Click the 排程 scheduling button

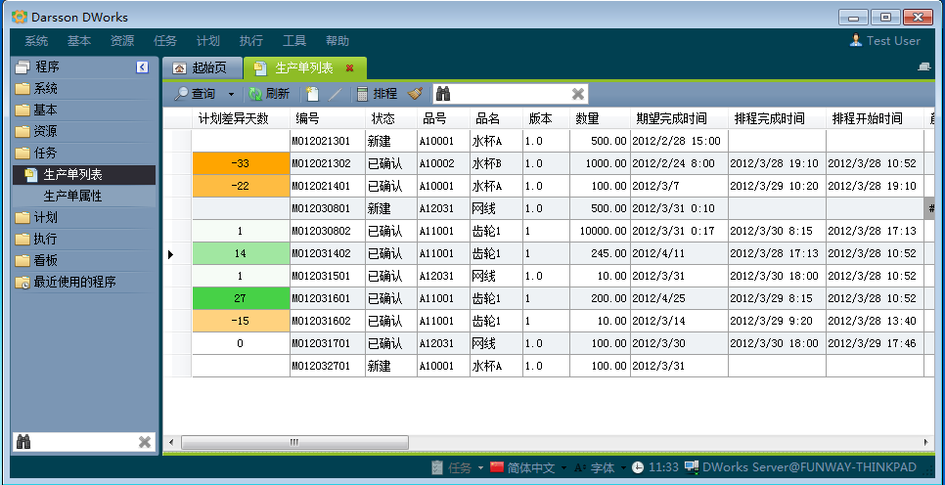tap(377, 94)
